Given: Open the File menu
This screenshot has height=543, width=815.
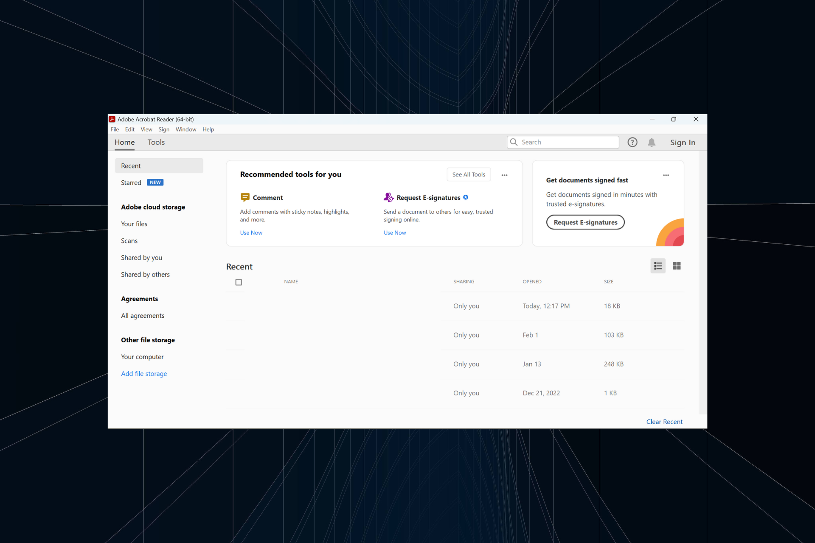Looking at the screenshot, I should pyautogui.click(x=115, y=129).
